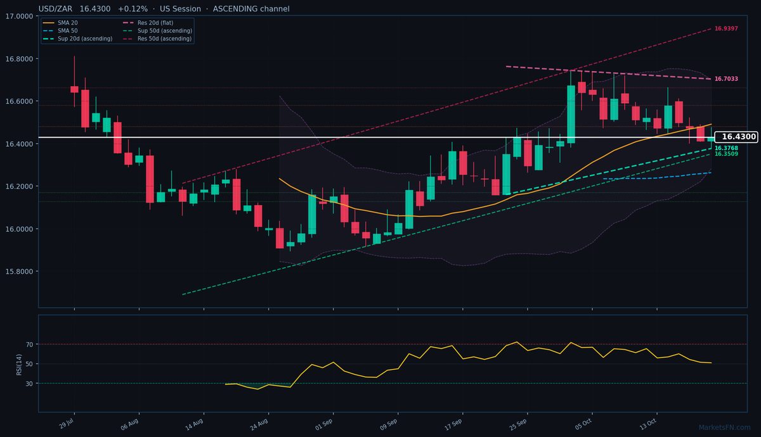This screenshot has width=761, height=437.
Task: Click the 05 Oct date label
Action: [x=583, y=423]
